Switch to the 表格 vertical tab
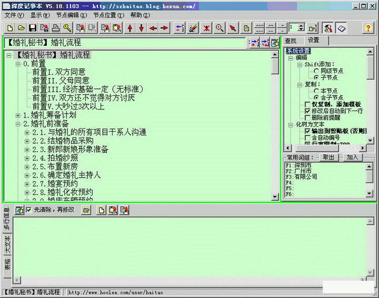The width and height of the screenshot is (379, 298). pos(7,265)
